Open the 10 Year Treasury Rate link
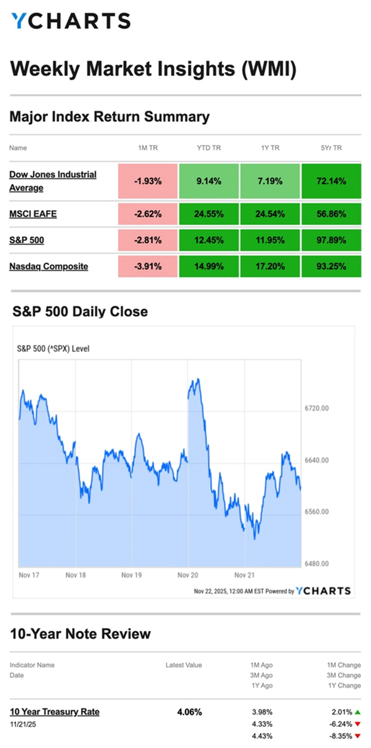 point(54,712)
